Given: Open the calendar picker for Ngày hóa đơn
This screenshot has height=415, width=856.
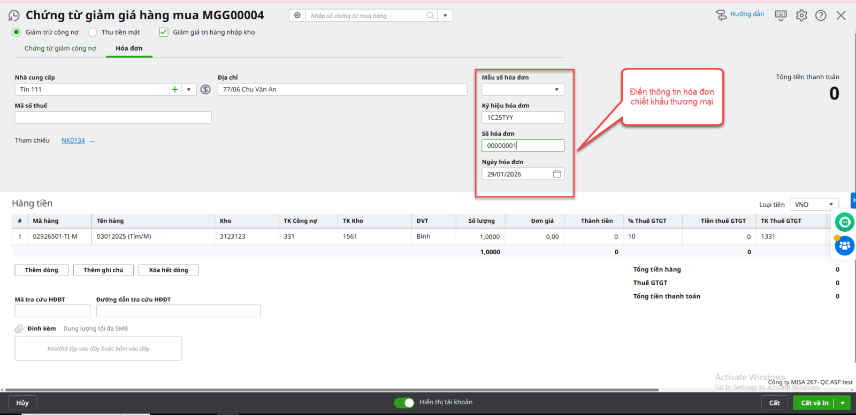Looking at the screenshot, I should coord(557,174).
